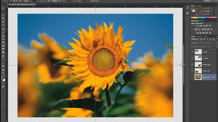Select the Hand tool

point(3,70)
